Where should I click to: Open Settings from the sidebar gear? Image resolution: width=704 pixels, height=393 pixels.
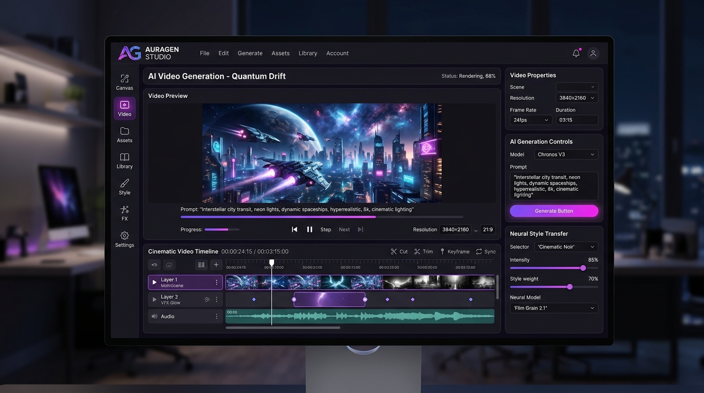click(124, 239)
